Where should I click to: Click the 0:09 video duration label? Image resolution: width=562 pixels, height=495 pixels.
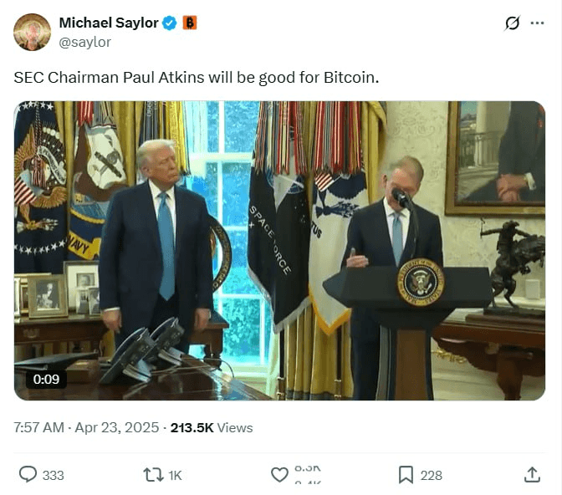pyautogui.click(x=46, y=380)
